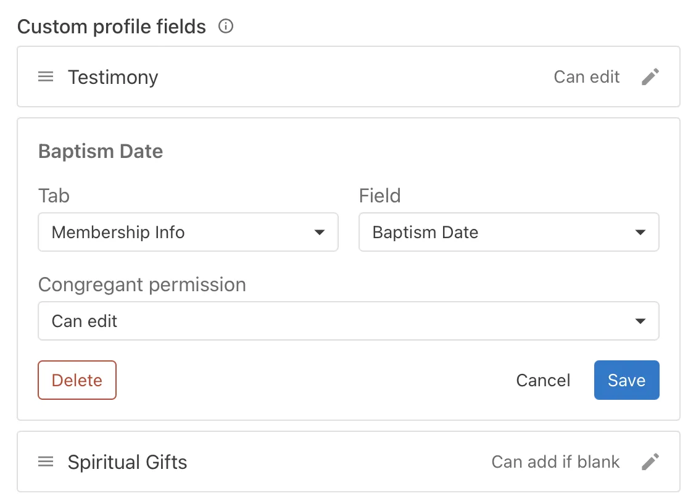Screen dimensions: 696x501
Task: Open the Field dropdown showing Baptism Date
Action: point(508,233)
